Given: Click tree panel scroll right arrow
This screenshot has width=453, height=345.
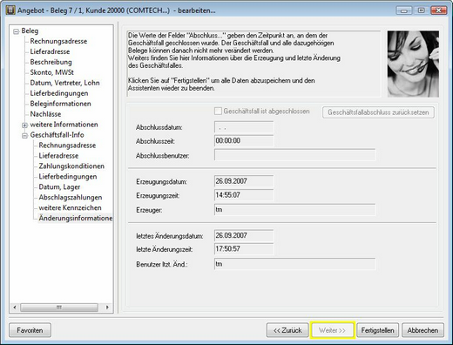Looking at the screenshot, I should click(x=107, y=308).
